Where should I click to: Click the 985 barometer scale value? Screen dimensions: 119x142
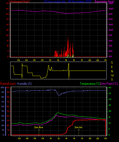click(110, 46)
